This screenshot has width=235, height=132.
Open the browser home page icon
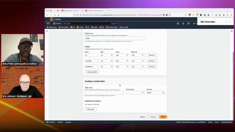pos(58,15)
